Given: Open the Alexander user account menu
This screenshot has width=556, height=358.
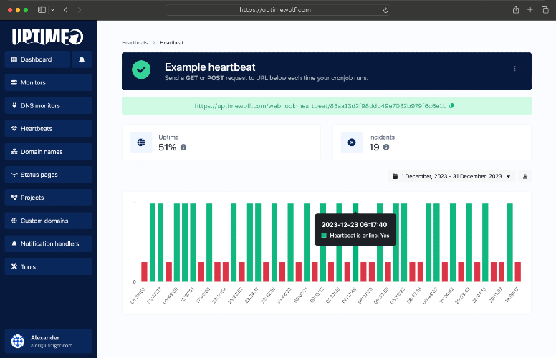Looking at the screenshot, I should [x=48, y=342].
